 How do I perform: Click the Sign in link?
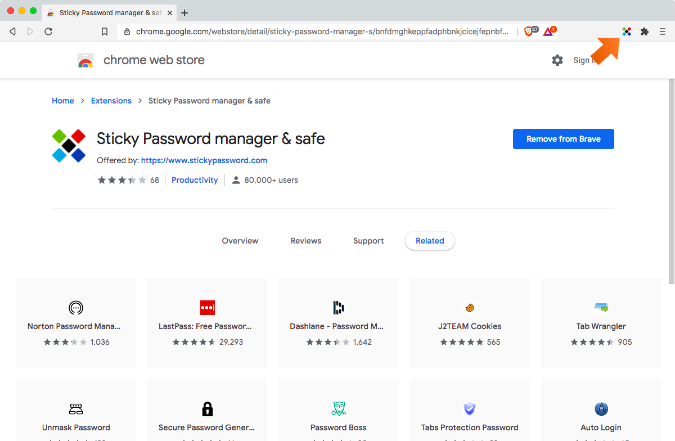(587, 60)
